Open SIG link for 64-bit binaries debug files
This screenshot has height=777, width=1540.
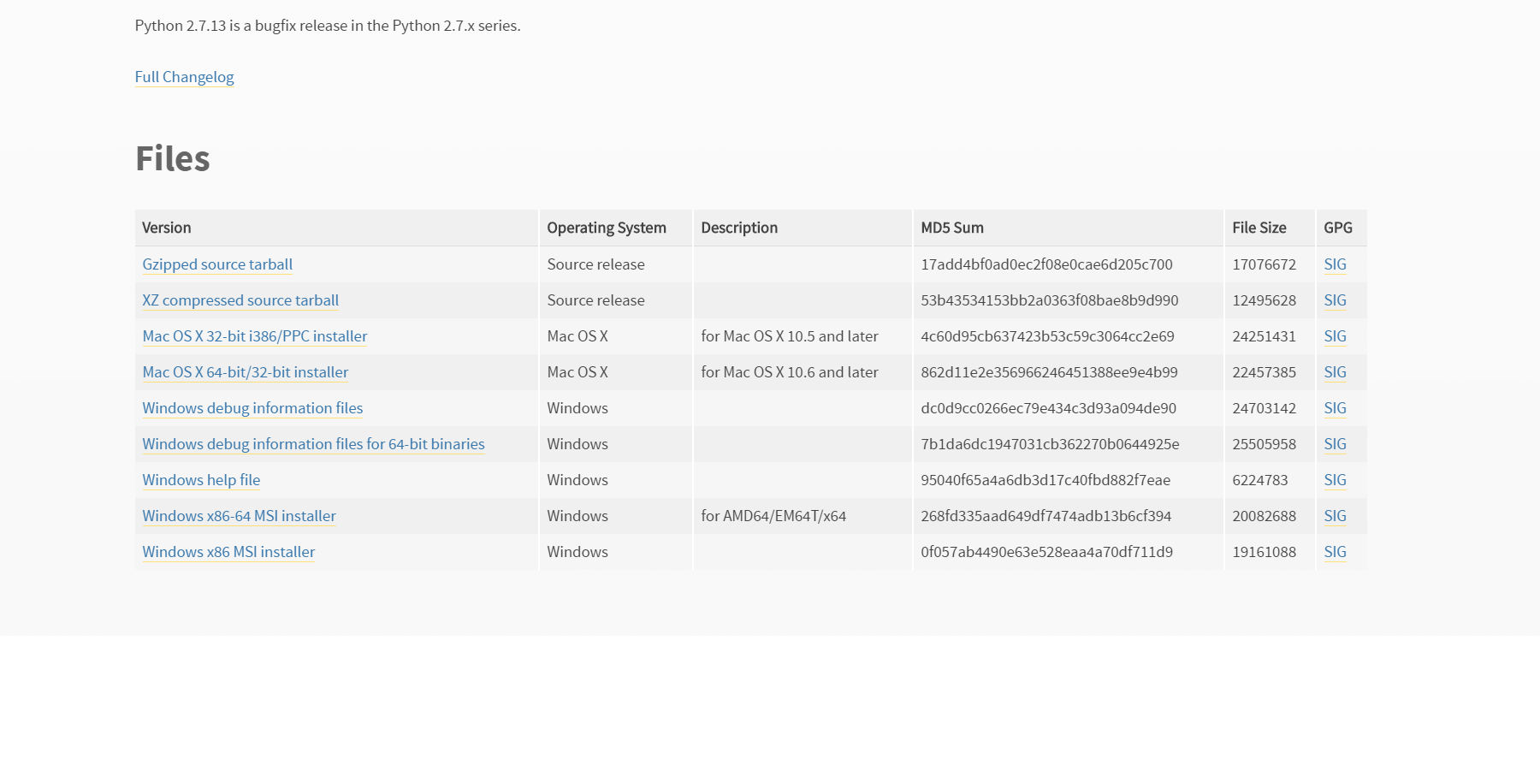(1335, 444)
